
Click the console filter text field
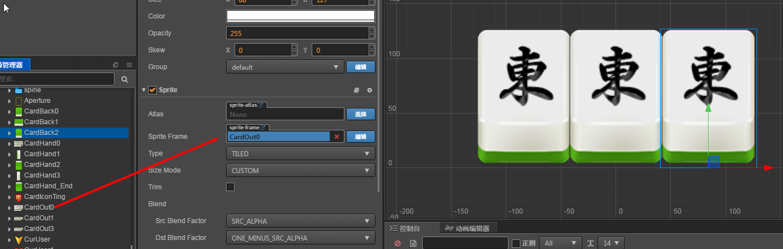click(x=465, y=243)
